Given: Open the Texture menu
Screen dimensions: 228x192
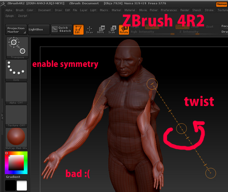Looking at the screenshot, I should 222,10.
